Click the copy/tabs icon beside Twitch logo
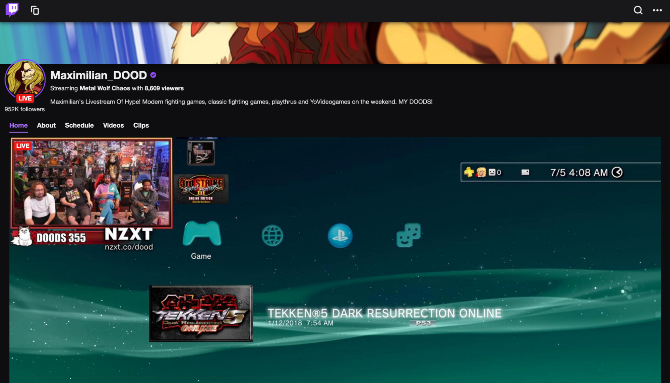This screenshot has width=670, height=383. coord(35,10)
